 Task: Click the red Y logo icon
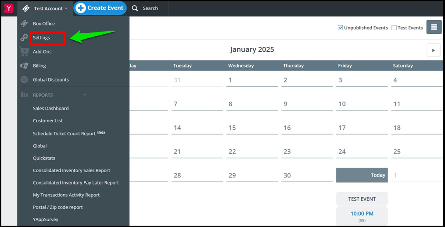pos(9,8)
